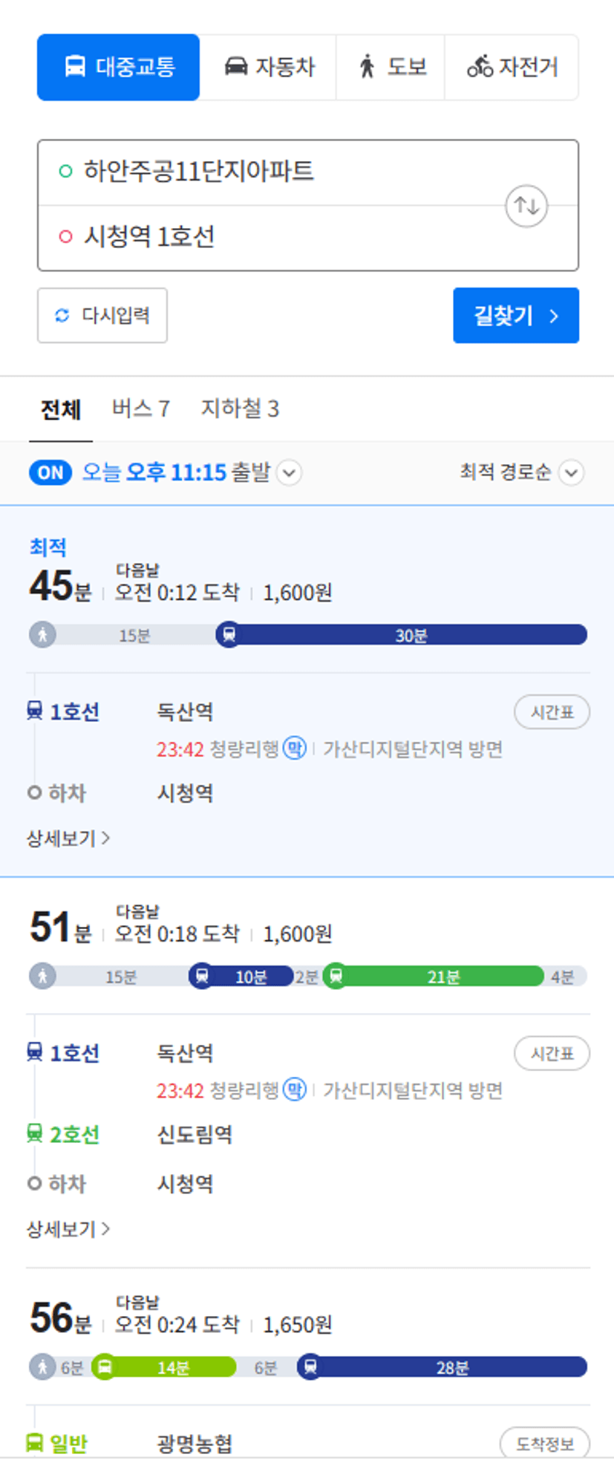Image resolution: width=614 pixels, height=1463 pixels.
Task: Click the last-train 막 badge in first route
Action: click(295, 749)
